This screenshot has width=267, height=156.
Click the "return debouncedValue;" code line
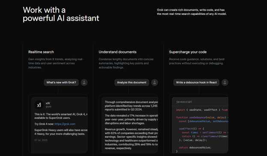tap(195, 147)
